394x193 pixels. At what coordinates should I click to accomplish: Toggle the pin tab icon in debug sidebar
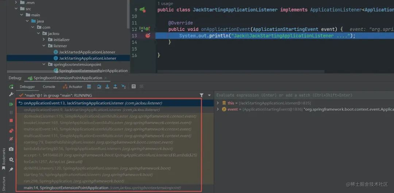pyautogui.click(x=11, y=170)
